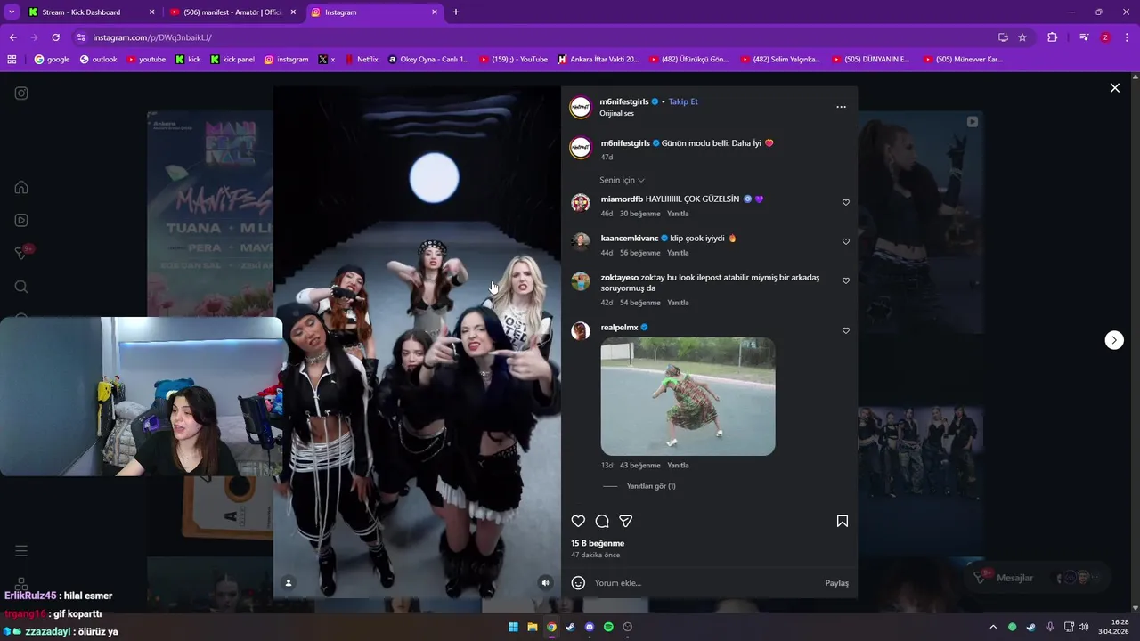The height and width of the screenshot is (641, 1140).
Task: Show tagged people icon on video
Action: pyautogui.click(x=288, y=582)
